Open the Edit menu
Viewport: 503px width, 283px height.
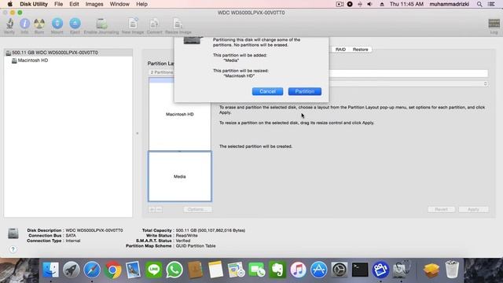pyautogui.click(x=74, y=4)
